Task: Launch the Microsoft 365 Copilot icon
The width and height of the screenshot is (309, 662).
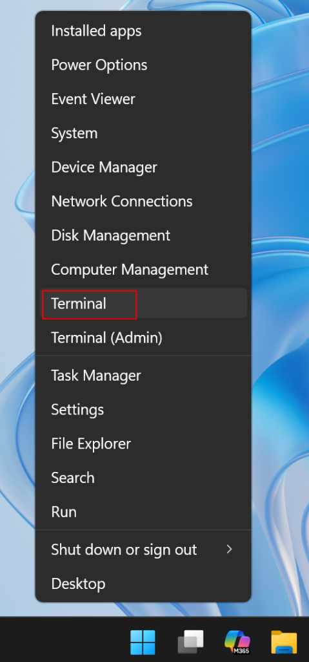Action: (x=237, y=642)
